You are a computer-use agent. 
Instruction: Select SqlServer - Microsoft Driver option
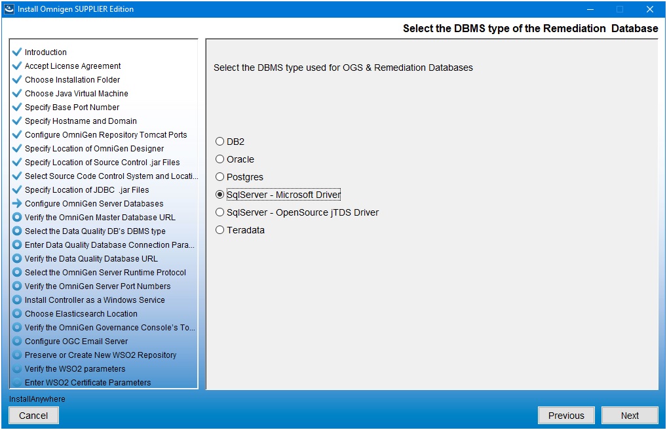(x=219, y=195)
